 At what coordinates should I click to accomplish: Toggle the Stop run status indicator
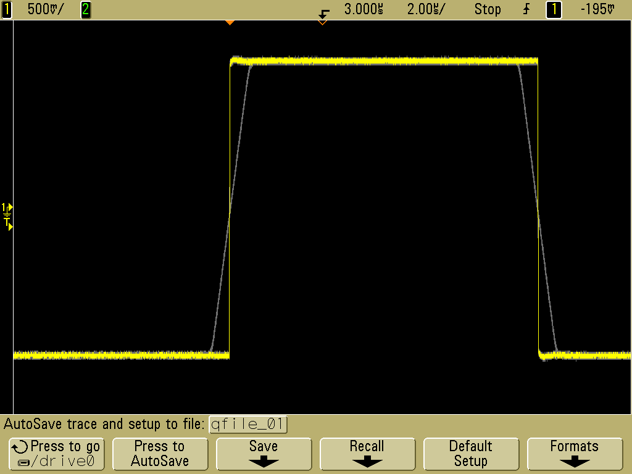(x=487, y=9)
